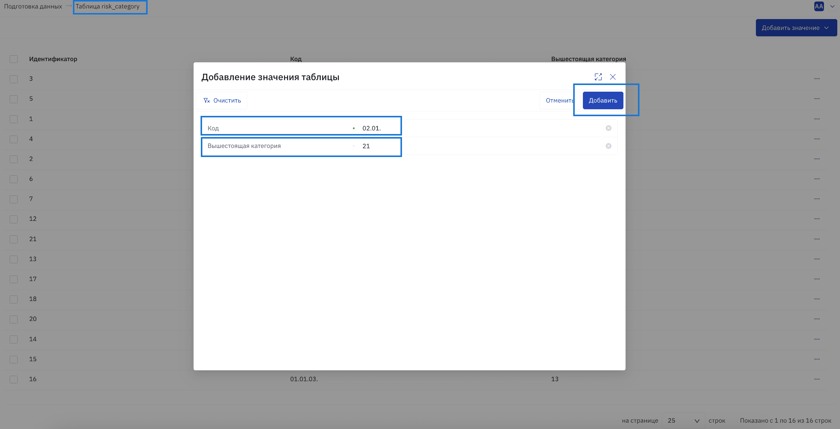Check the row with identifier 7

pyautogui.click(x=14, y=199)
